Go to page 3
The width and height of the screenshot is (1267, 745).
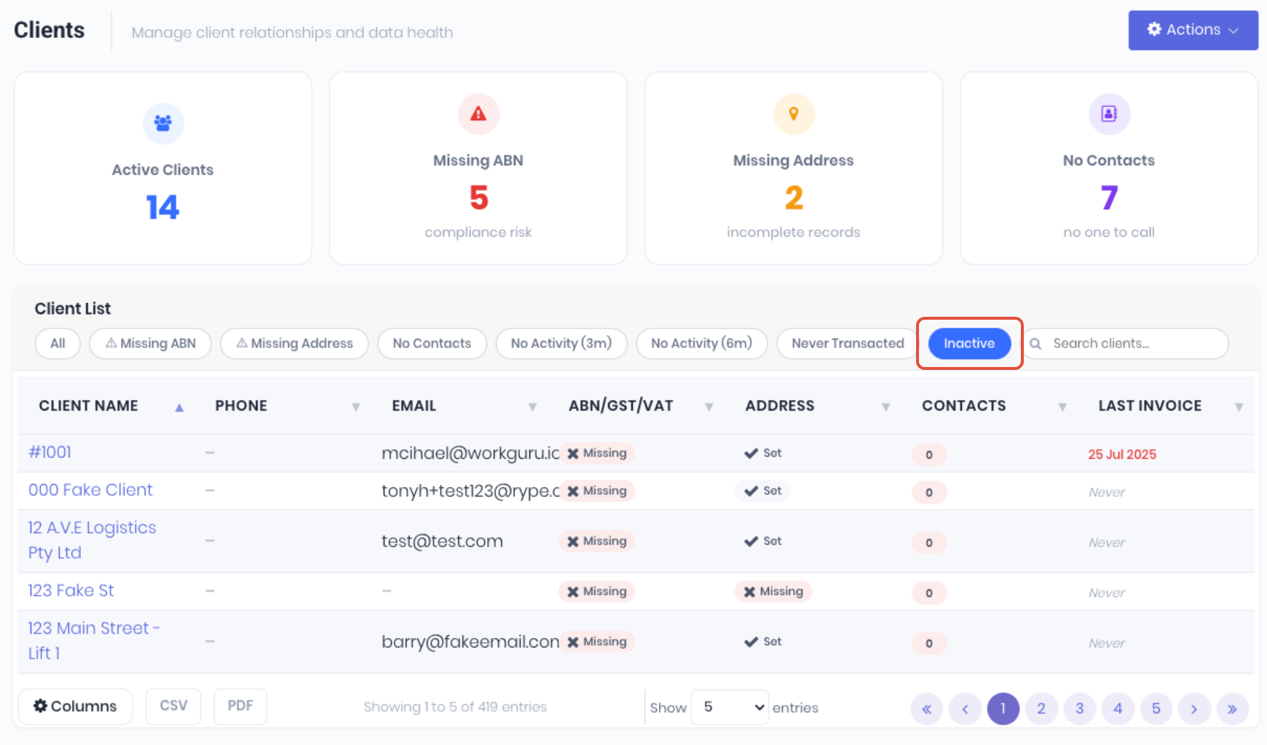tap(1080, 709)
